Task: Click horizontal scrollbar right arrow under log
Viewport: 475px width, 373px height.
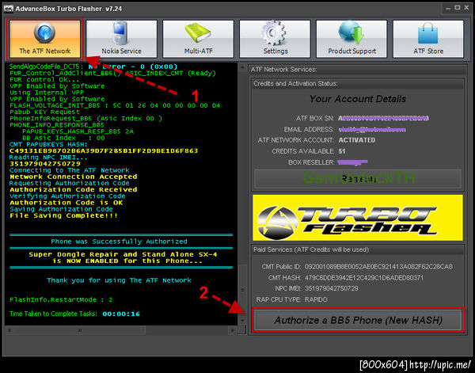Action: click(233, 330)
